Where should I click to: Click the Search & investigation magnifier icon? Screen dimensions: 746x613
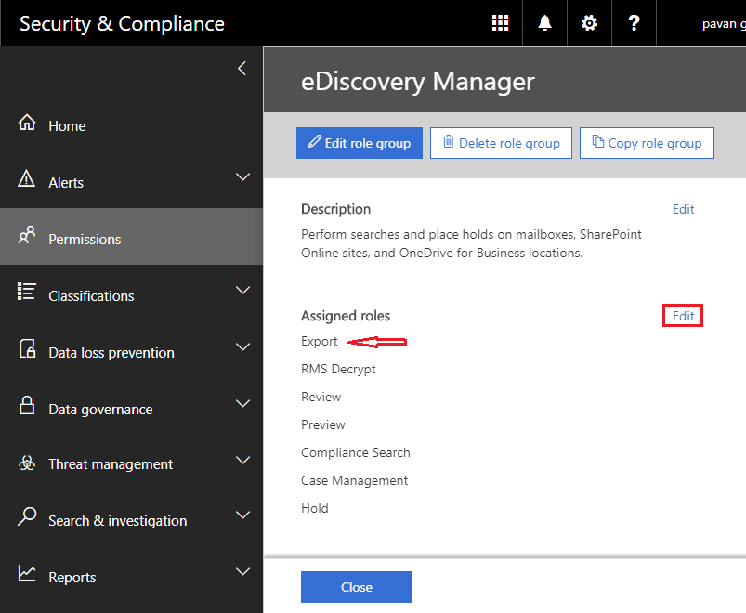pyautogui.click(x=27, y=516)
